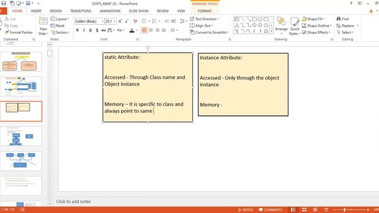Image resolution: width=379 pixels, height=213 pixels.
Task: Switch to the DESIGN tab
Action: click(56, 11)
